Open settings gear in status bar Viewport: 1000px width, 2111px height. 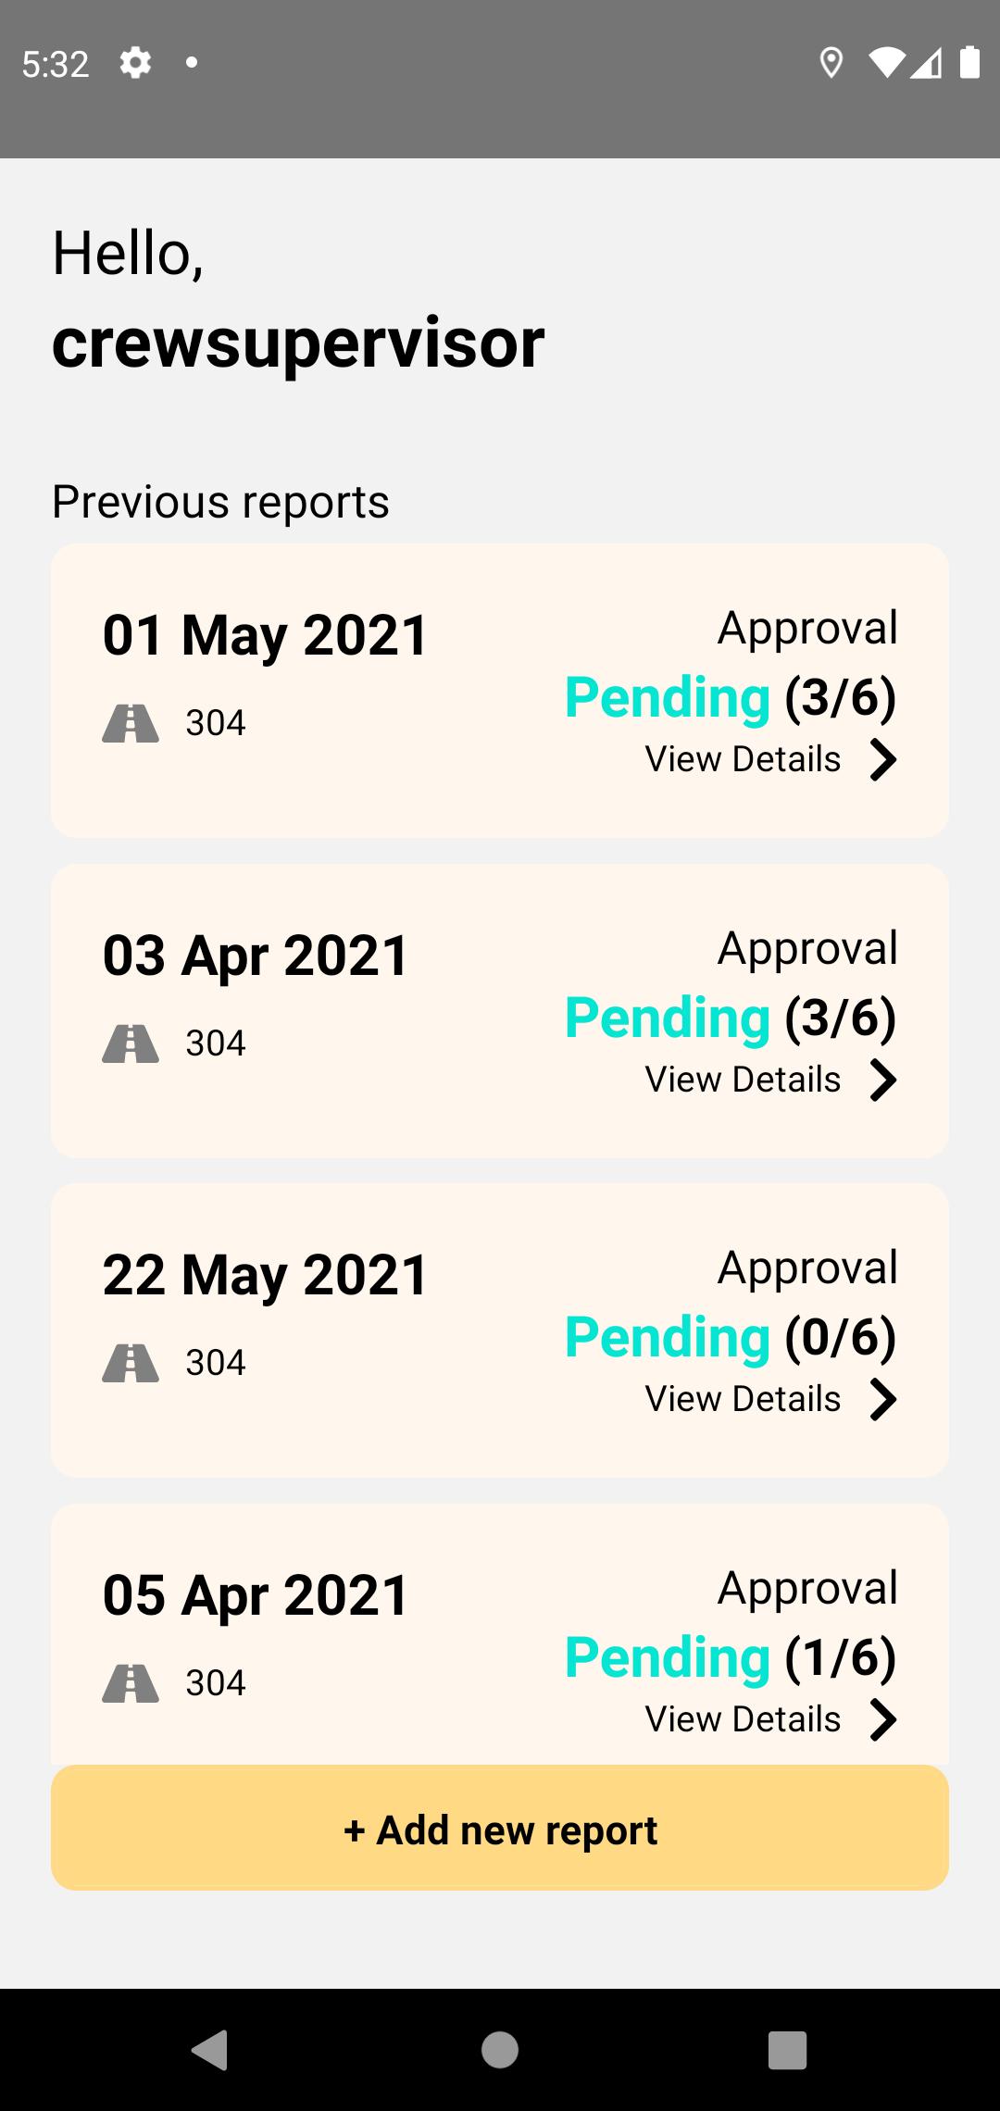coord(135,63)
